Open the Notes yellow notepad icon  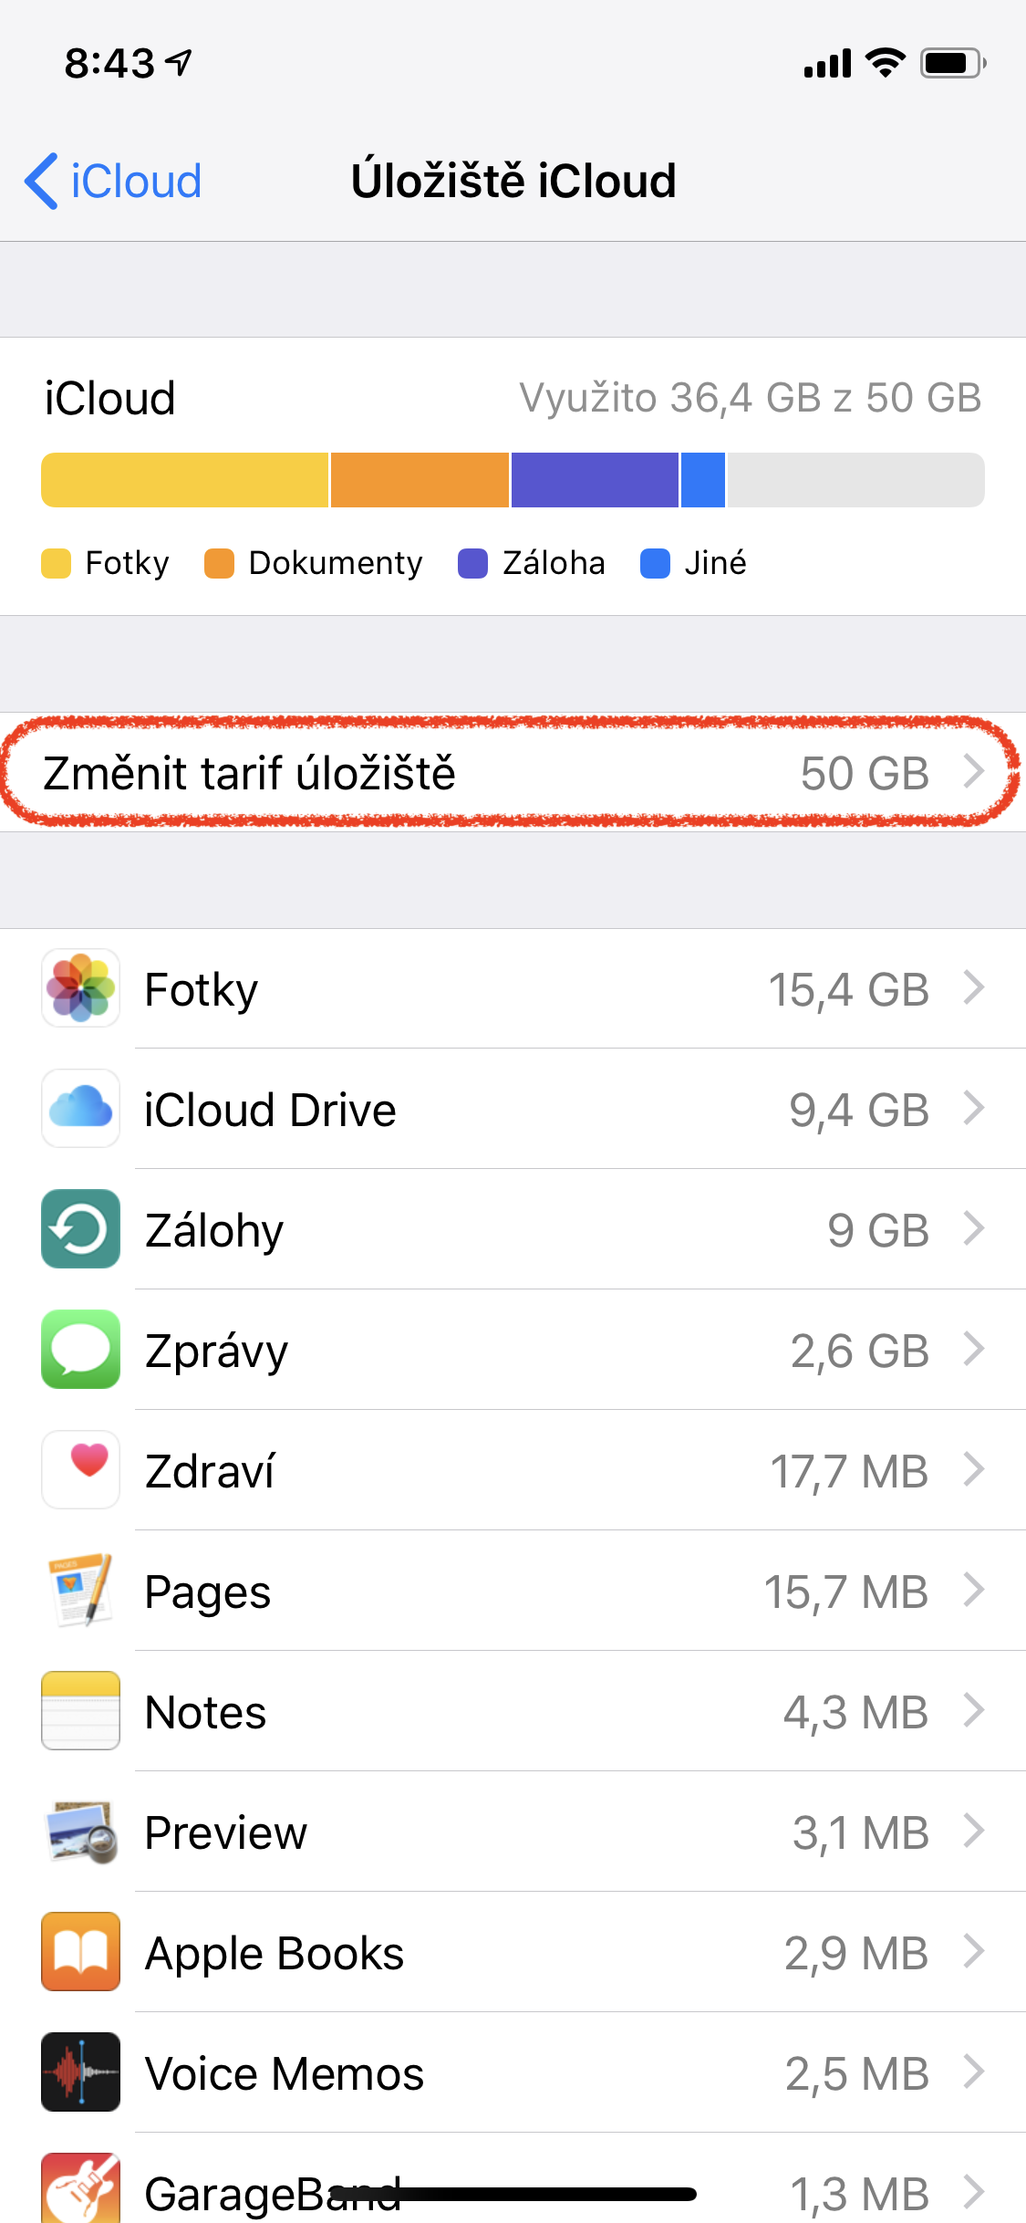pos(80,1711)
